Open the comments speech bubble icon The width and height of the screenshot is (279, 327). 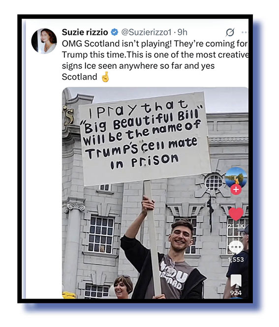[x=236, y=247]
